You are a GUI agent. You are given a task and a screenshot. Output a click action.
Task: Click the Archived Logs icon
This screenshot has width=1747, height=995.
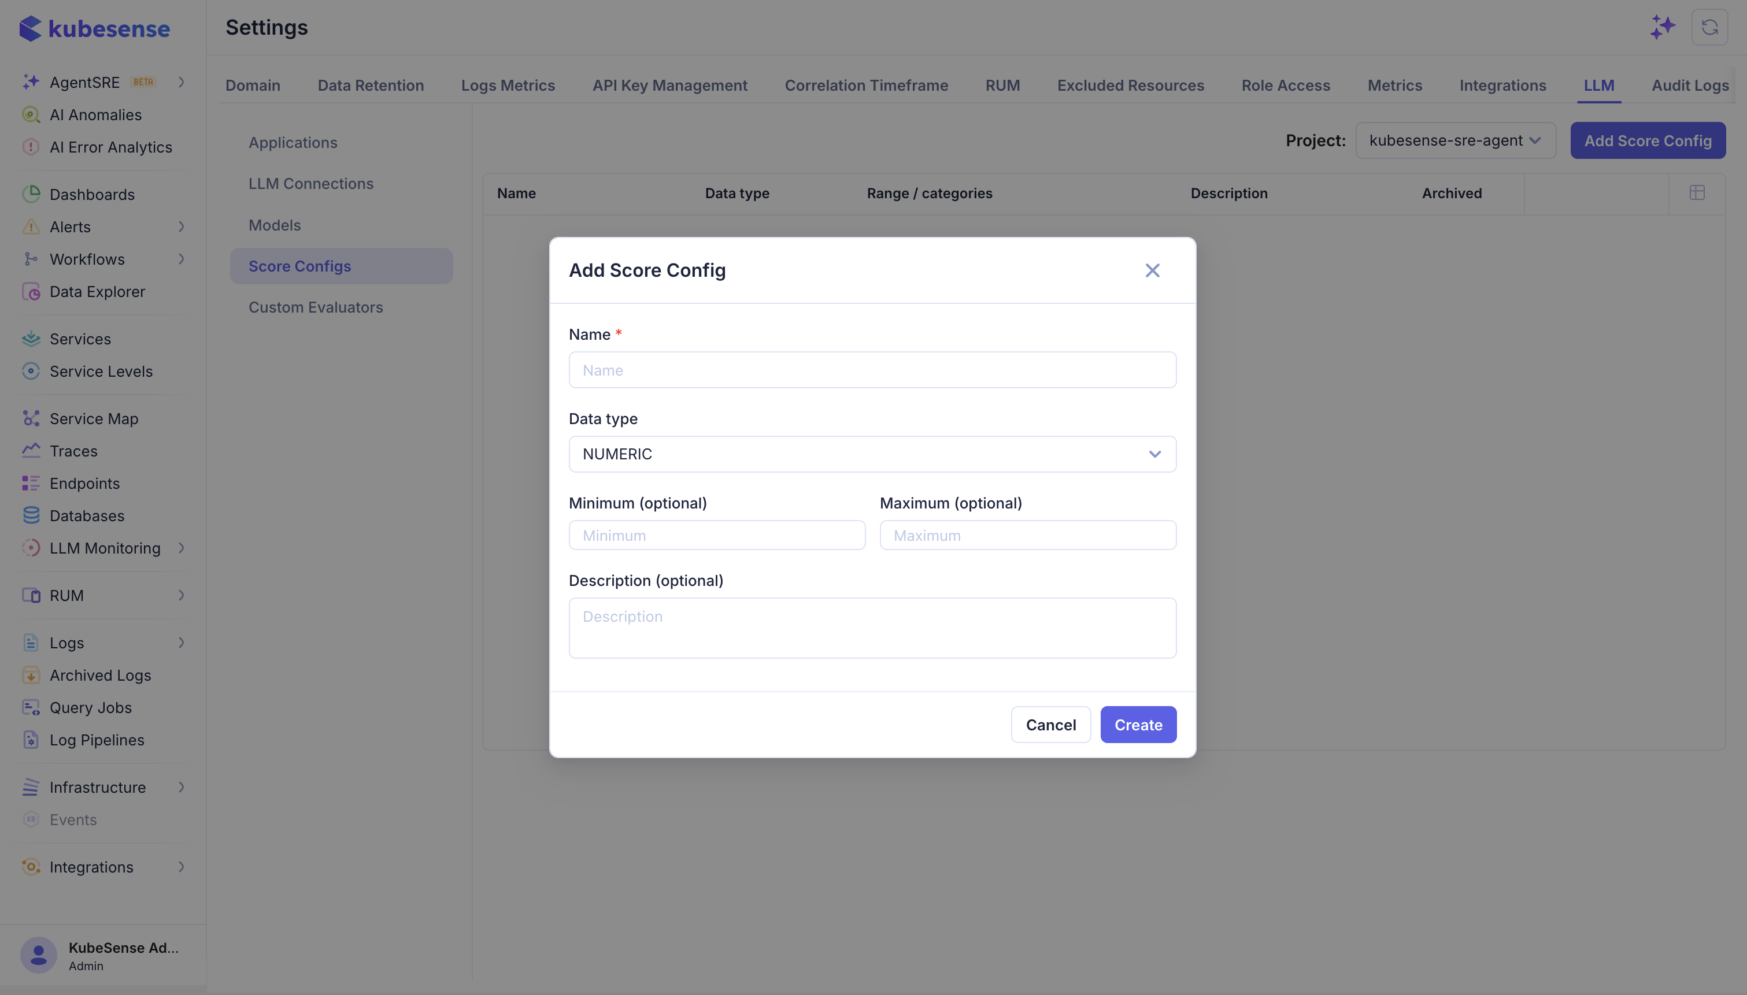[31, 675]
